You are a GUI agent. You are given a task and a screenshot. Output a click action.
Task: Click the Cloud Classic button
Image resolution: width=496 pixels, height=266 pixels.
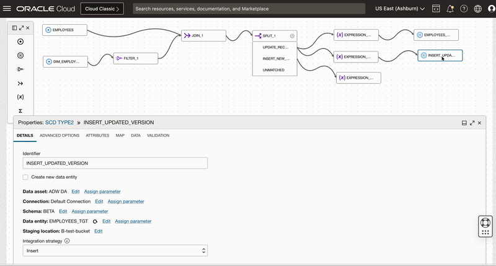(x=102, y=9)
